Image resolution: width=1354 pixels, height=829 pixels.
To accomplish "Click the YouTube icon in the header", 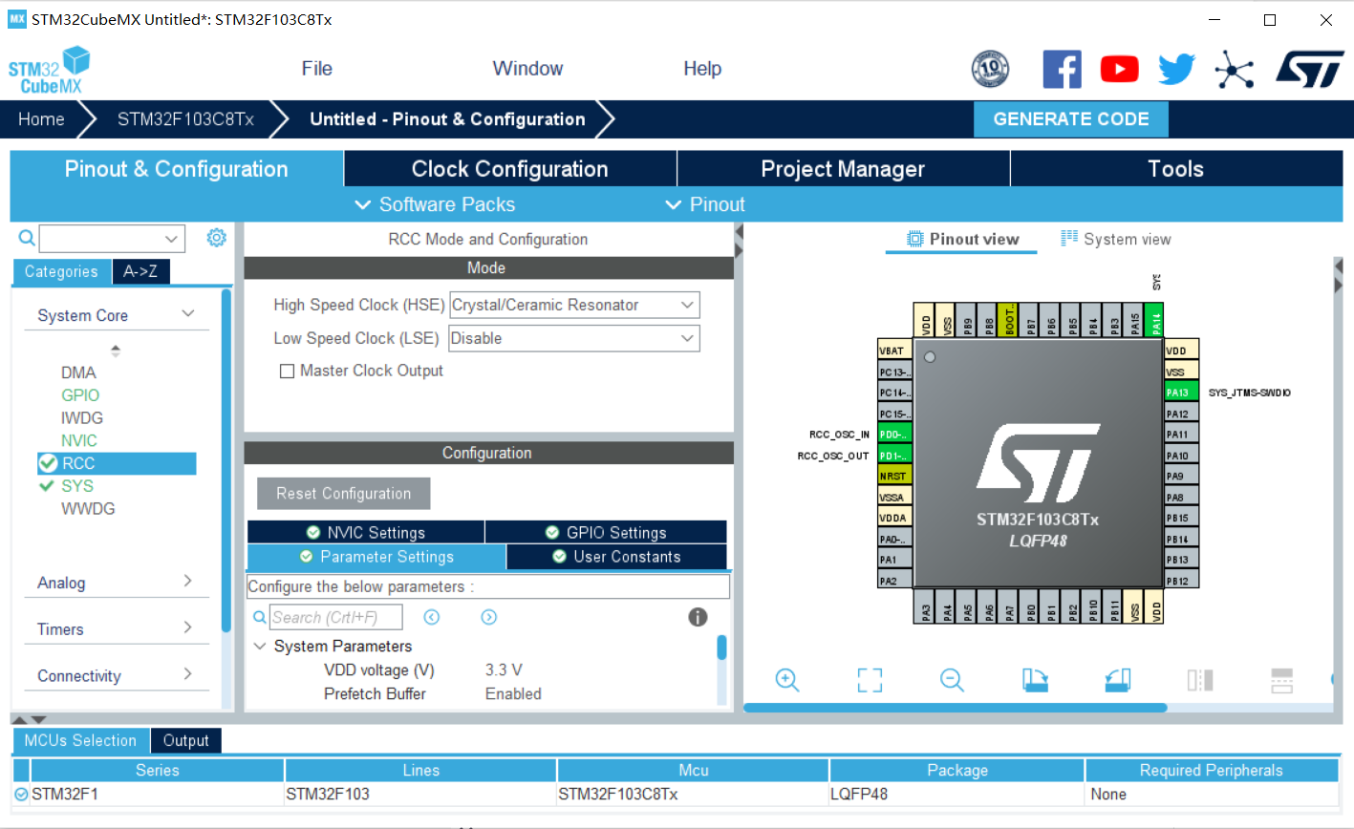I will click(1119, 69).
